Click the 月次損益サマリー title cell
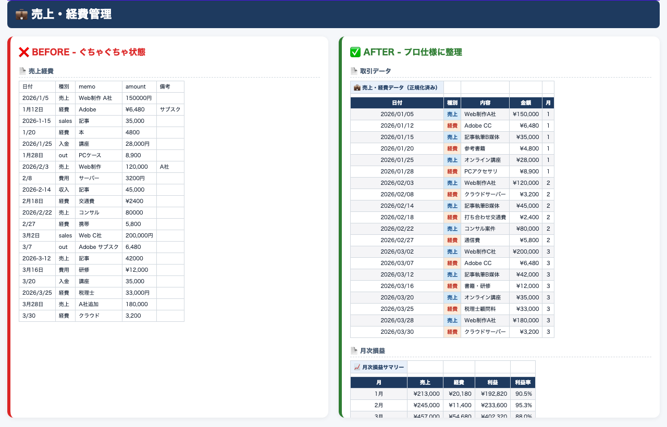The width and height of the screenshot is (667, 427). click(x=379, y=367)
